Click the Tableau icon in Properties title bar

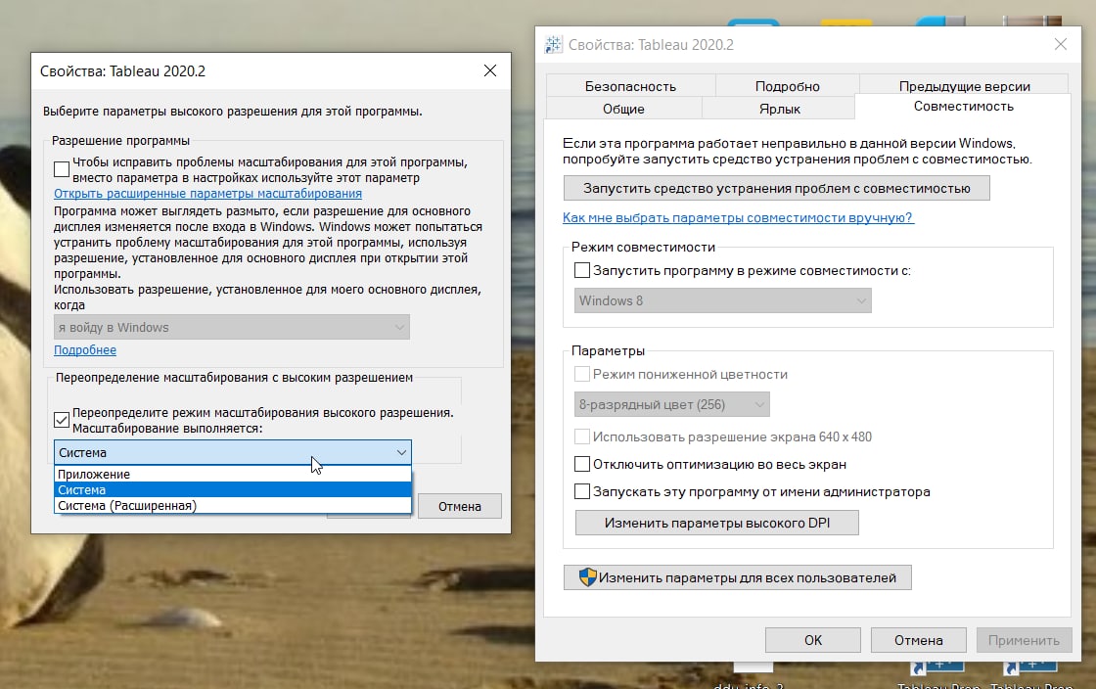[x=553, y=45]
